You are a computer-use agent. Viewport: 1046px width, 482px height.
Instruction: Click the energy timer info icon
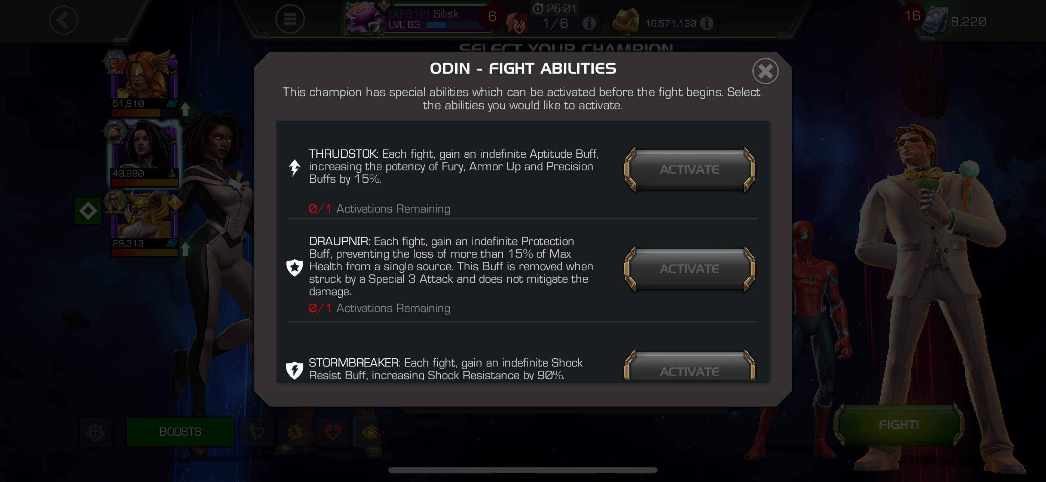click(x=589, y=23)
